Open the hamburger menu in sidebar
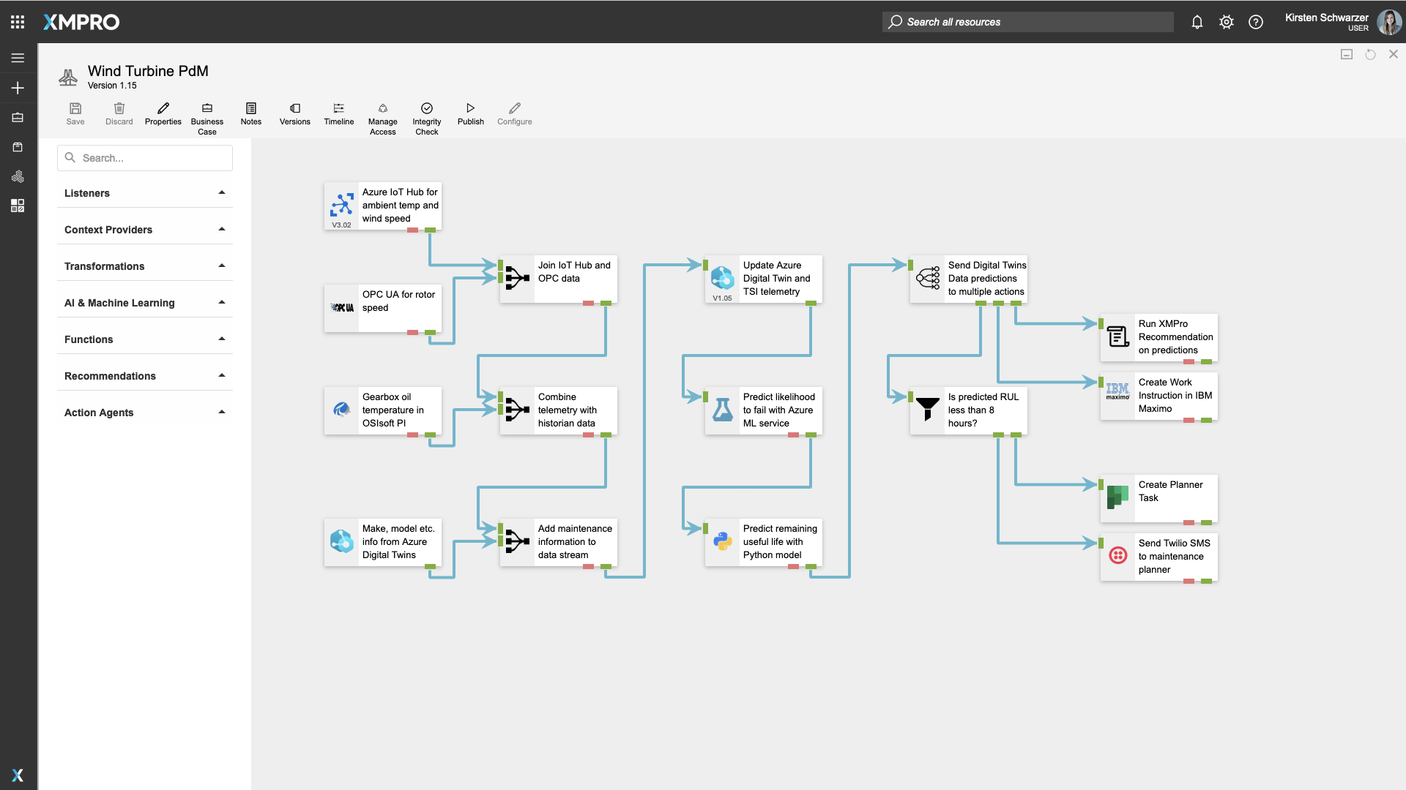This screenshot has height=790, width=1406. tap(18, 58)
